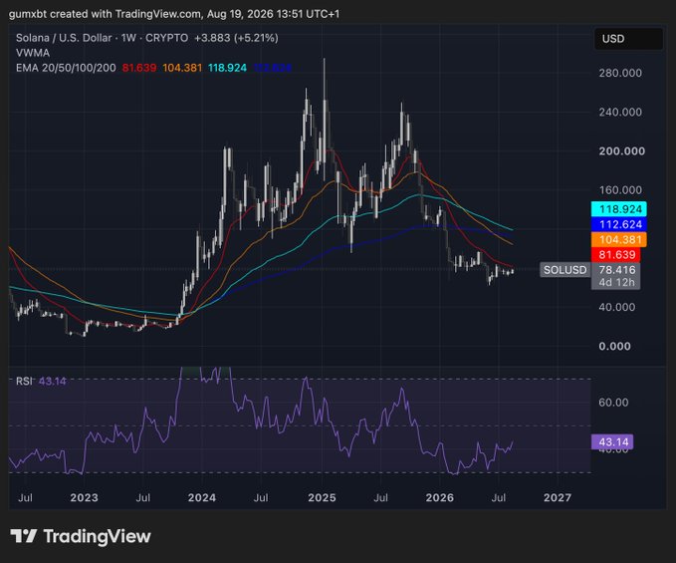
Task: Click the purple 43.14 RSI axis tag
Action: point(612,441)
